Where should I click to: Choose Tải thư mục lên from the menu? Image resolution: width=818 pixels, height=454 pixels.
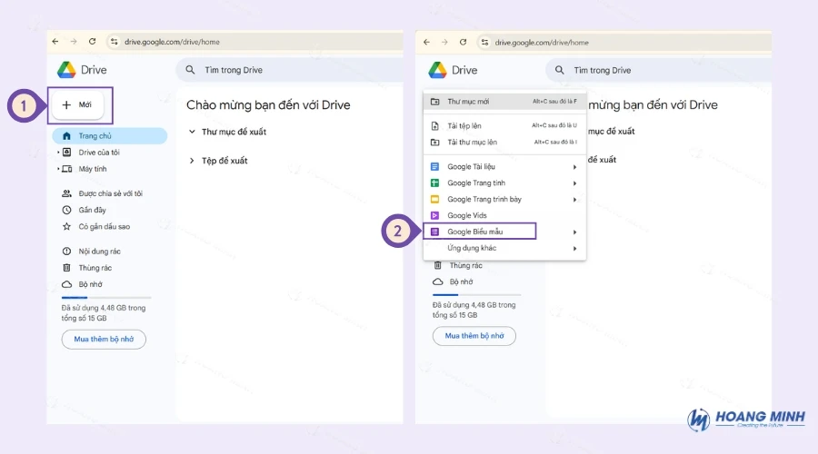(x=504, y=143)
